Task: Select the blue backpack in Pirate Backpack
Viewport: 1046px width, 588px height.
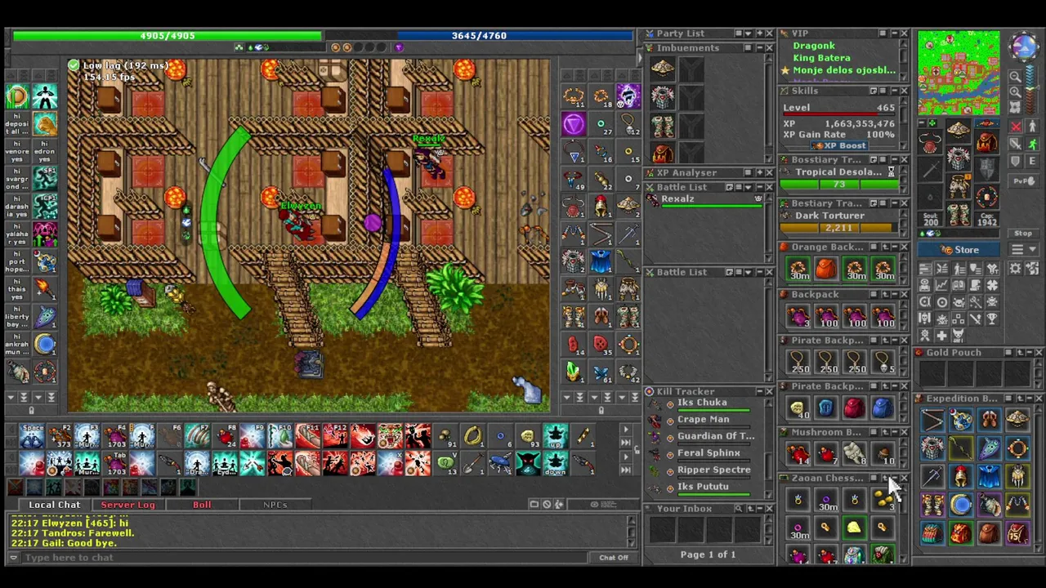Action: coord(882,408)
